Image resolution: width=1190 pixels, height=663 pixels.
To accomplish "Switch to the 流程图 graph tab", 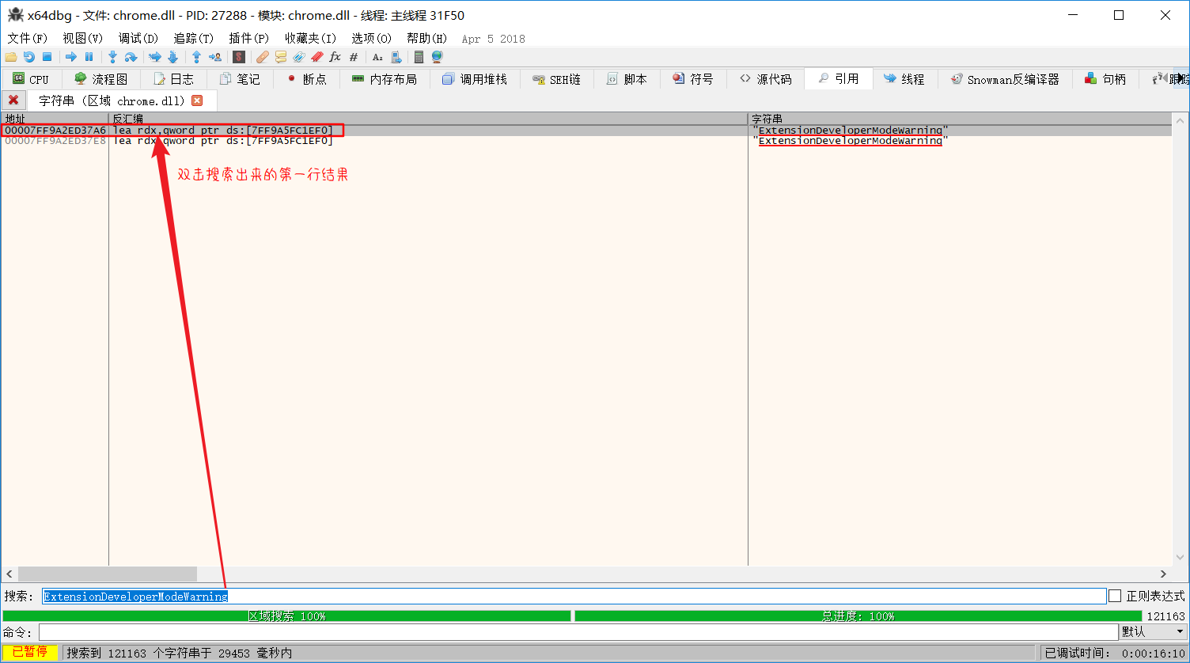I will coord(100,79).
